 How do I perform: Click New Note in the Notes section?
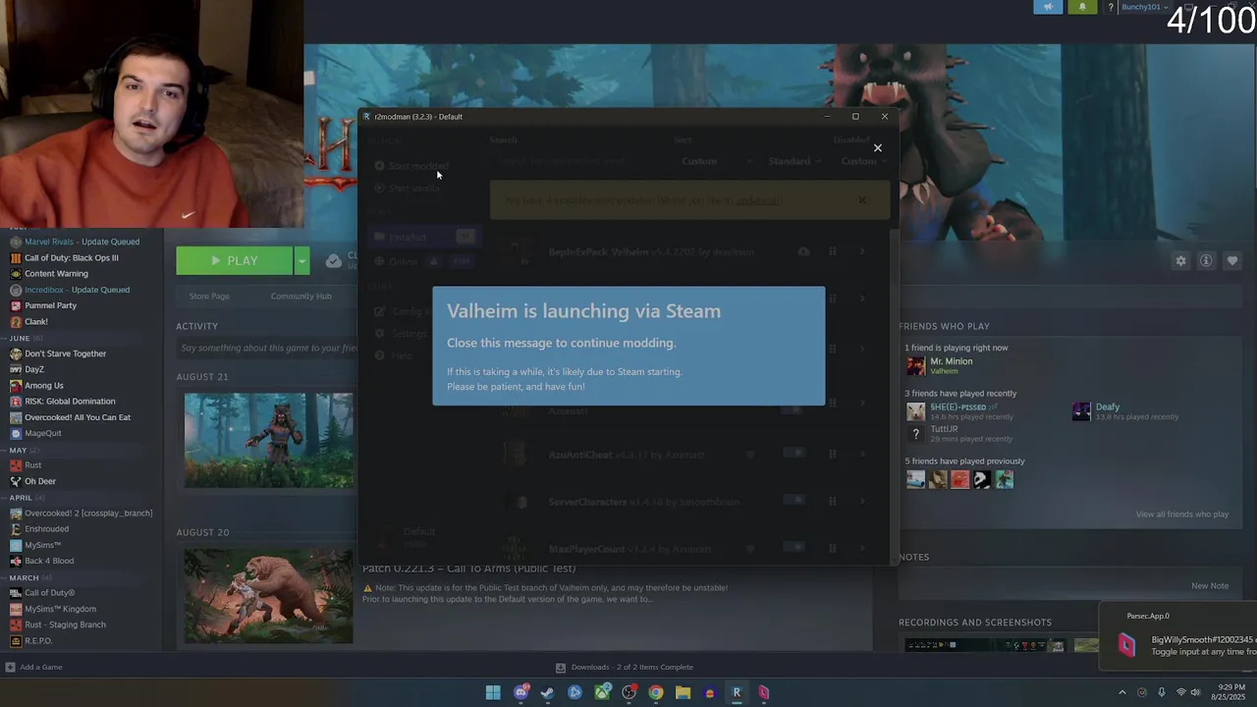pos(1209,586)
